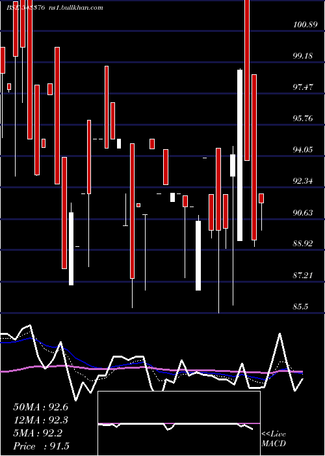
Task: Select the 87.21 price level label
Action: pyautogui.click(x=303, y=275)
